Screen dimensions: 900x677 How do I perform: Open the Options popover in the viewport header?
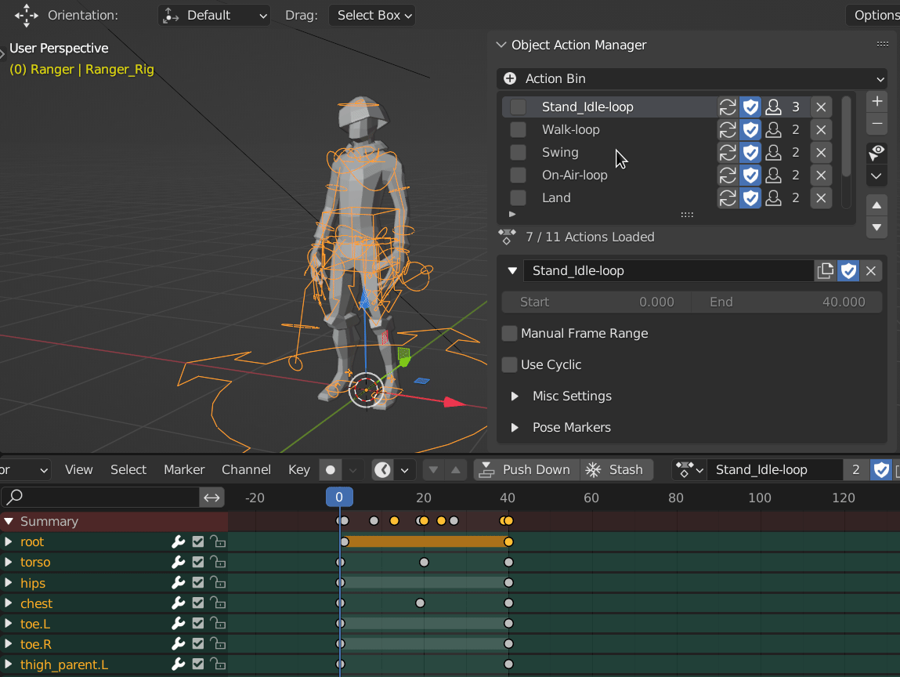pyautogui.click(x=873, y=16)
